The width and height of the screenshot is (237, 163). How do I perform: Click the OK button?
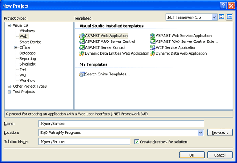point(192,155)
